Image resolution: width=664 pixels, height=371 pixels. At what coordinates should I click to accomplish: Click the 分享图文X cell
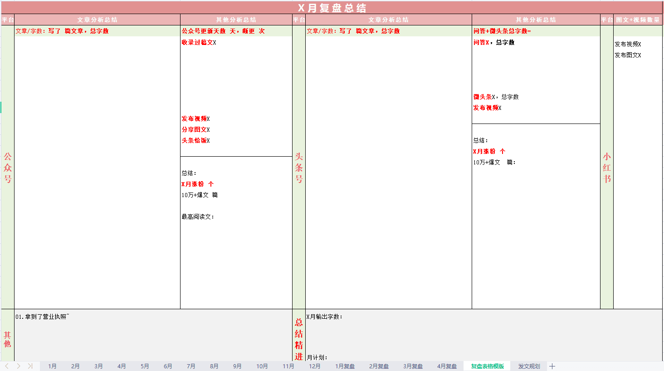236,129
